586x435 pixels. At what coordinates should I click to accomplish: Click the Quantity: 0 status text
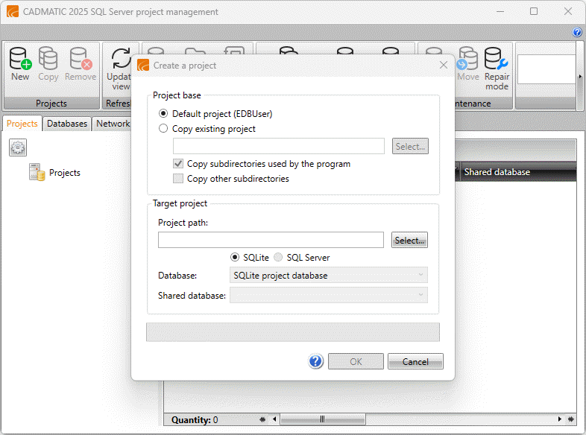pos(195,419)
